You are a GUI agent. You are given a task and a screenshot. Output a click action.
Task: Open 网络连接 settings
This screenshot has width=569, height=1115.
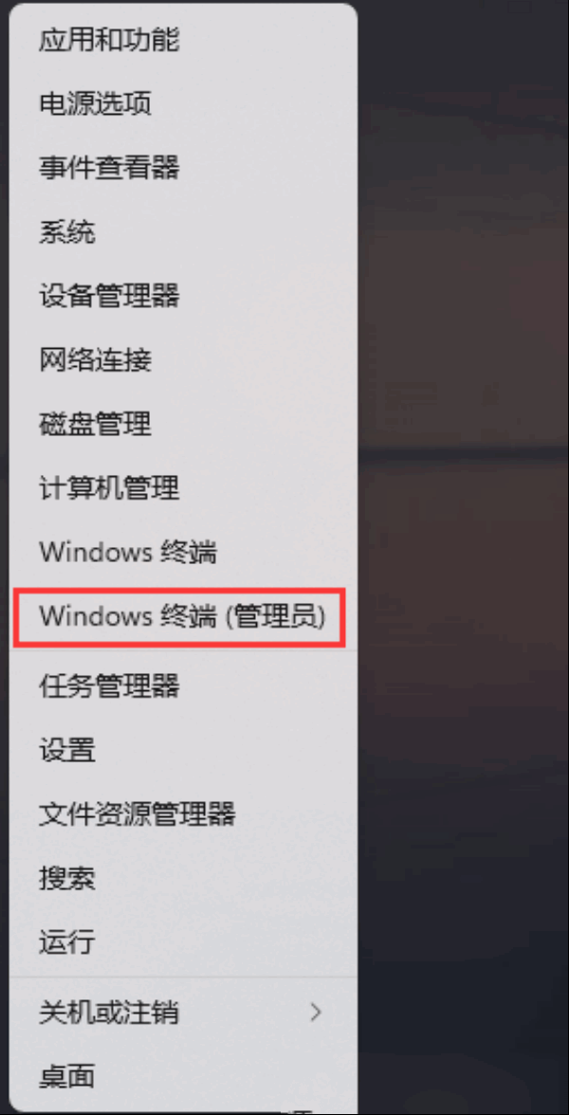[183, 360]
